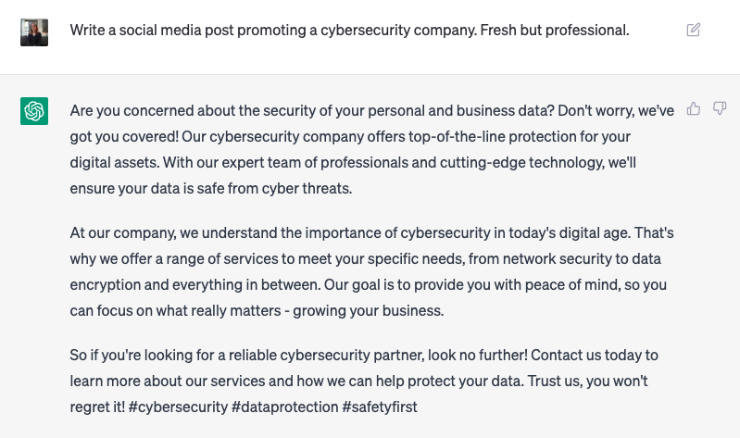
Task: Give the response a thumbs up
Action: pos(694,108)
